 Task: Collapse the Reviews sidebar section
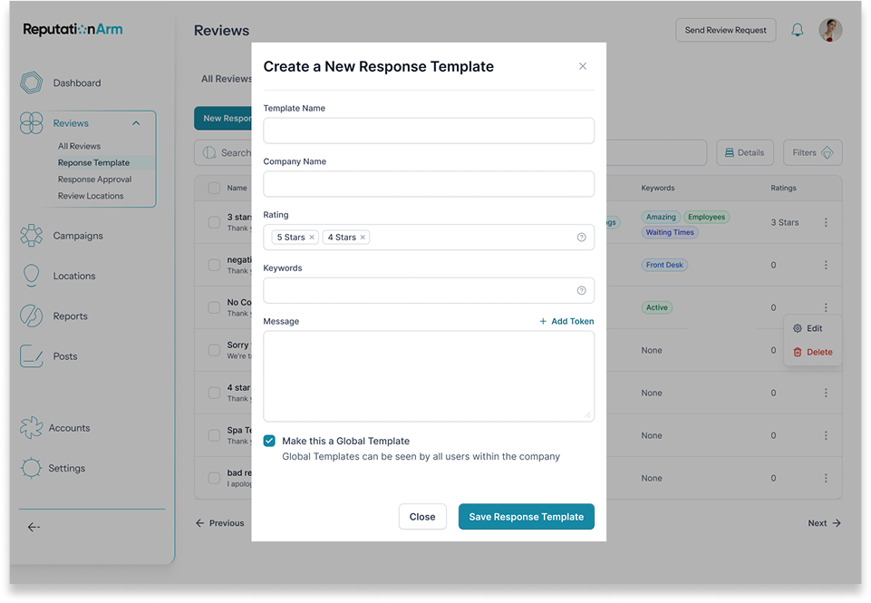pyautogui.click(x=136, y=123)
